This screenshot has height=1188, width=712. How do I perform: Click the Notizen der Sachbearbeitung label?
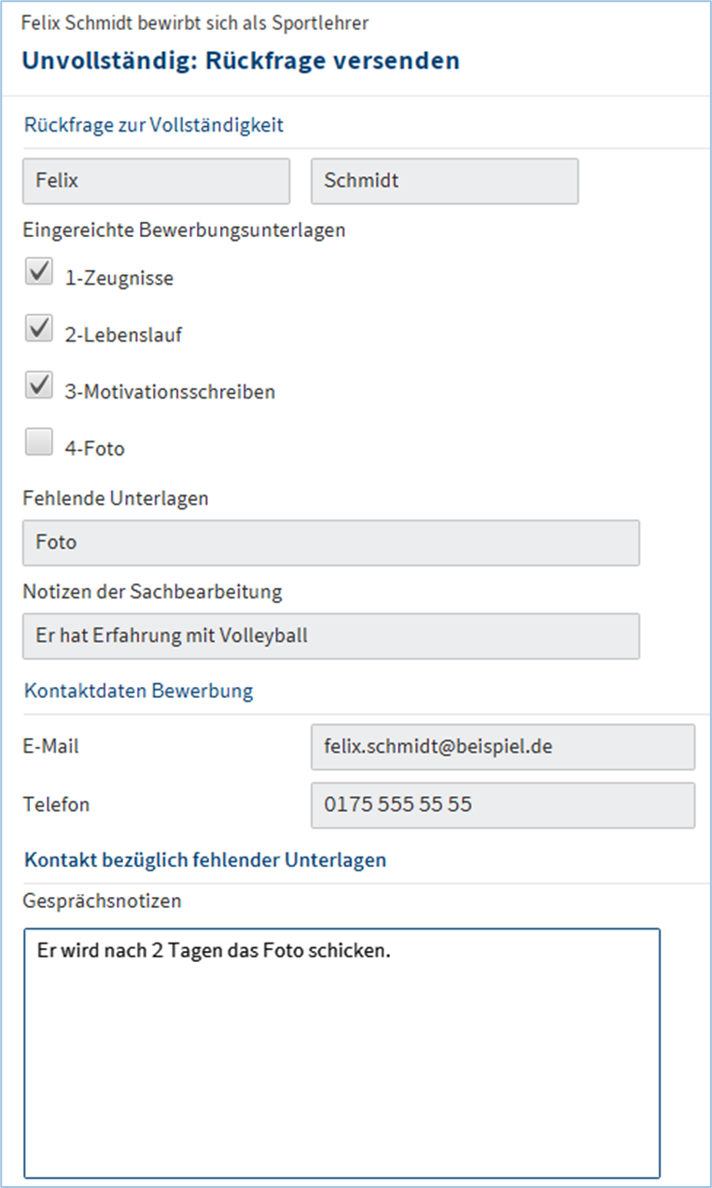click(x=152, y=592)
